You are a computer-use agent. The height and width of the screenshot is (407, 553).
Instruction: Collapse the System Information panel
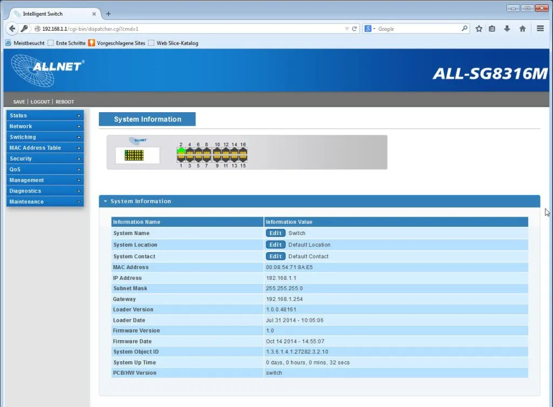coord(106,201)
